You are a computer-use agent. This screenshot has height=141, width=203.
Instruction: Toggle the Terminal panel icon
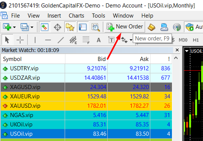coord(83,27)
